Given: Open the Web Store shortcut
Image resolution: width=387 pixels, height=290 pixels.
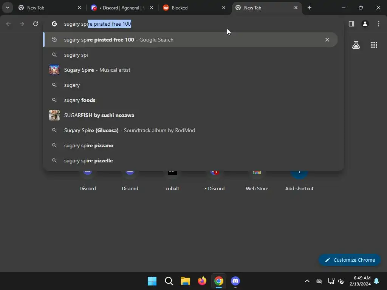Looking at the screenshot, I should coord(257,181).
